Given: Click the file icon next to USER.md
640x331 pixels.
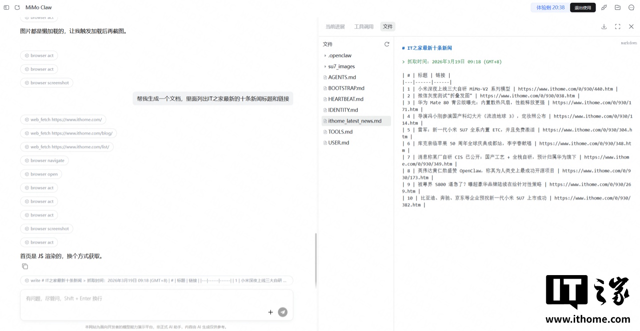Looking at the screenshot, I should [x=325, y=143].
